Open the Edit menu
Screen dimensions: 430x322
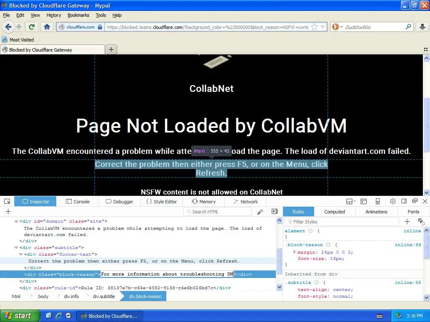click(20, 15)
